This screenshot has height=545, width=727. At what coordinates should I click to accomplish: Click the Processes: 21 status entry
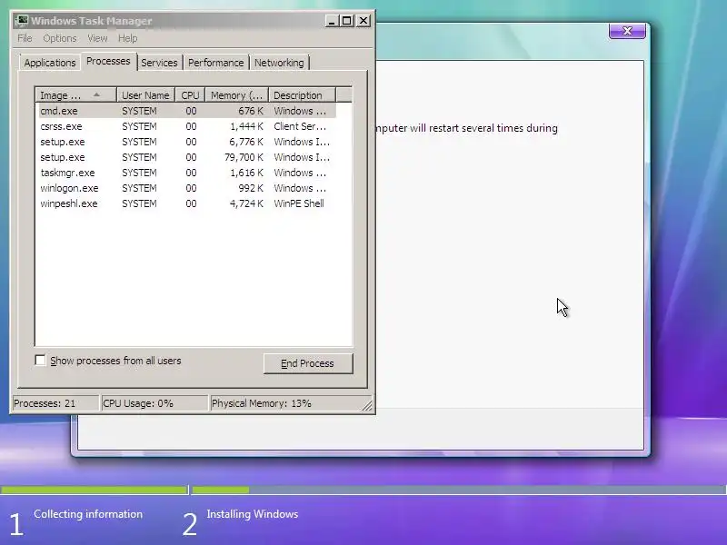[55, 403]
